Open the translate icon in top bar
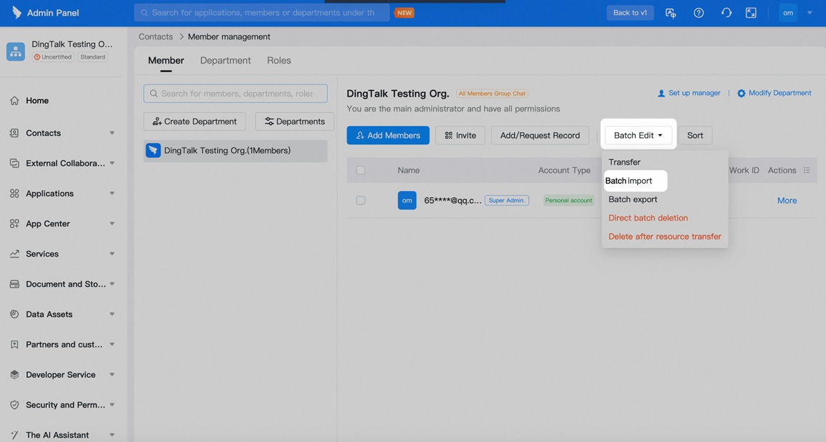826x442 pixels. coord(670,13)
